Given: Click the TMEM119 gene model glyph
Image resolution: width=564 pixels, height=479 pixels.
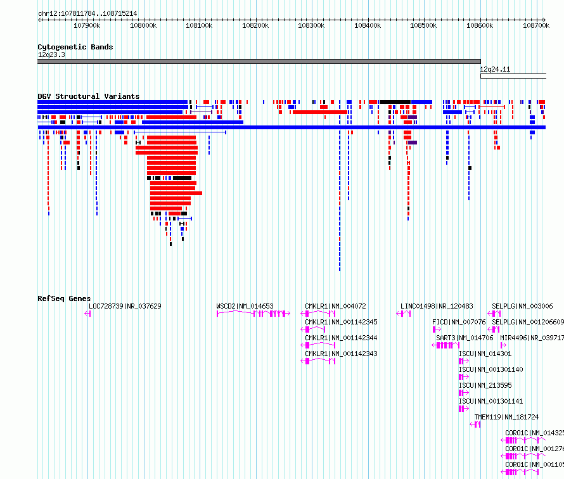Looking at the screenshot, I should click(475, 425).
